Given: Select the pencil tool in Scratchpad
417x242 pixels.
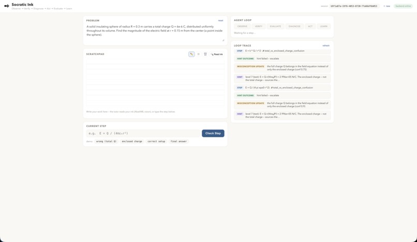Looking at the screenshot, I should coord(191,54).
